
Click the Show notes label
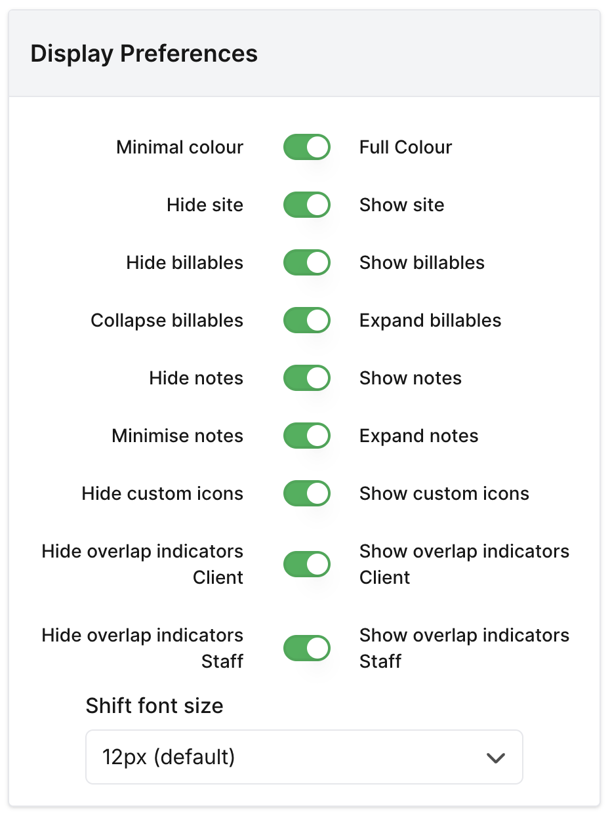410,378
